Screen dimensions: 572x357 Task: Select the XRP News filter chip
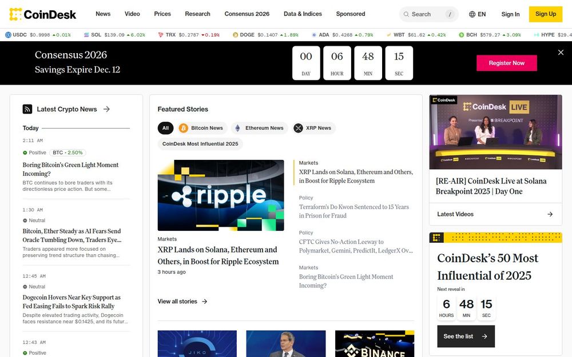click(x=313, y=128)
